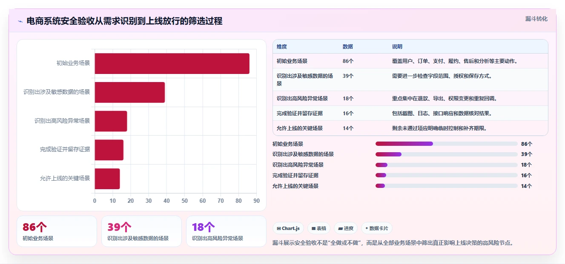
Task: Open the 18个 high-risk scenario card
Action: [226, 231]
